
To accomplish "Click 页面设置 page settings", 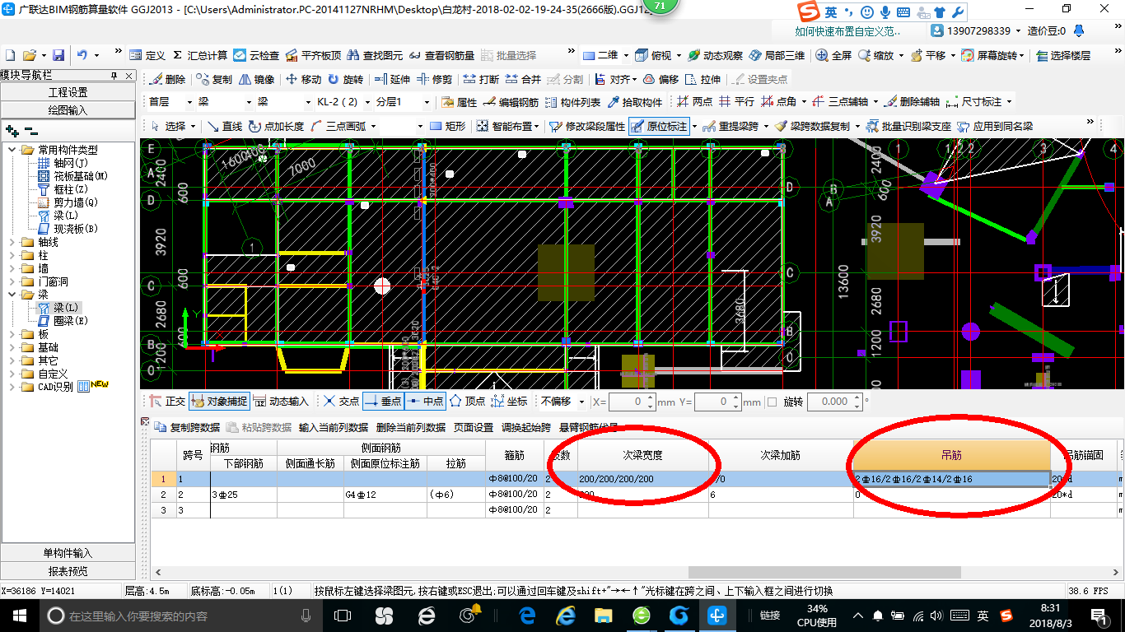I will [x=474, y=427].
